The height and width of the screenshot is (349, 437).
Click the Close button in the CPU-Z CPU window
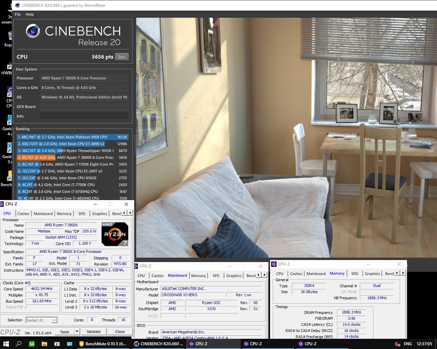pos(120,332)
